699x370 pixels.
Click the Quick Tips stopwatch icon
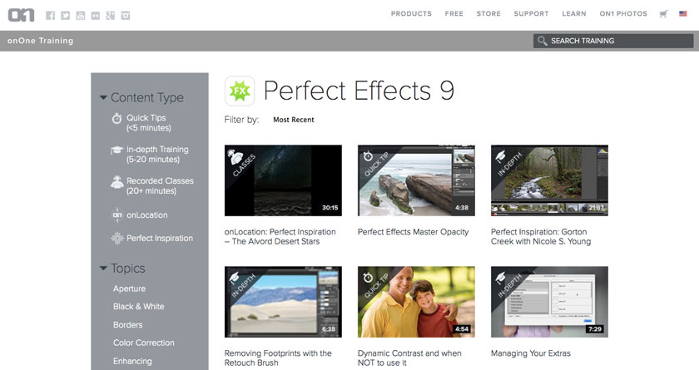[116, 118]
